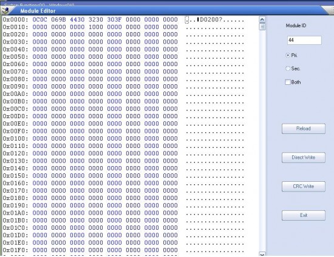
Task: Click the Module Editor window icon
Action: [x=5, y=10]
